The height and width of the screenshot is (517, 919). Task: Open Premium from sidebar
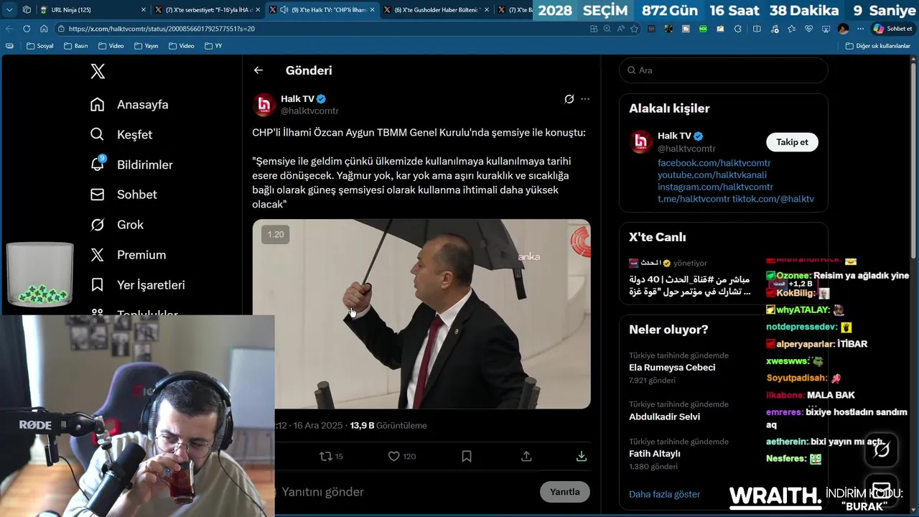[x=128, y=255]
